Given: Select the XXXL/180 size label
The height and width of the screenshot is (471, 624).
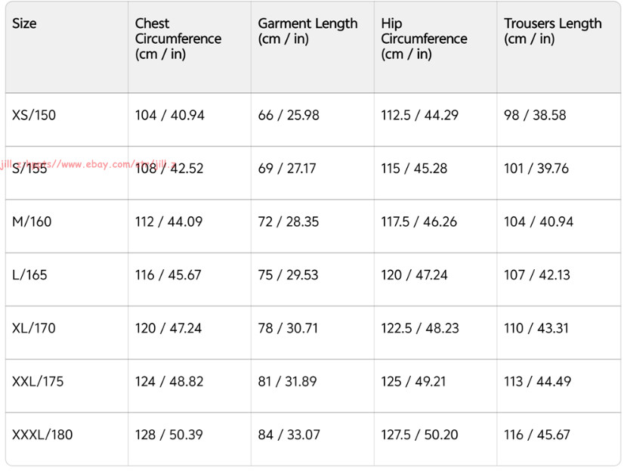Looking at the screenshot, I should click(42, 435).
